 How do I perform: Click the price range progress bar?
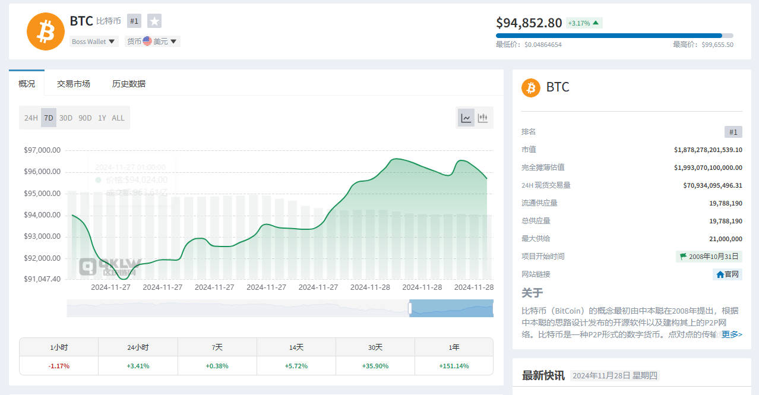coord(615,36)
